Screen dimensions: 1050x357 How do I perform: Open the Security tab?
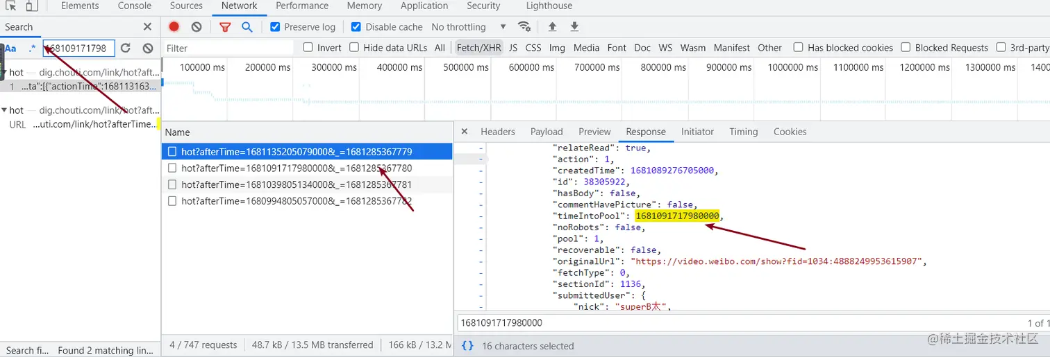click(483, 6)
